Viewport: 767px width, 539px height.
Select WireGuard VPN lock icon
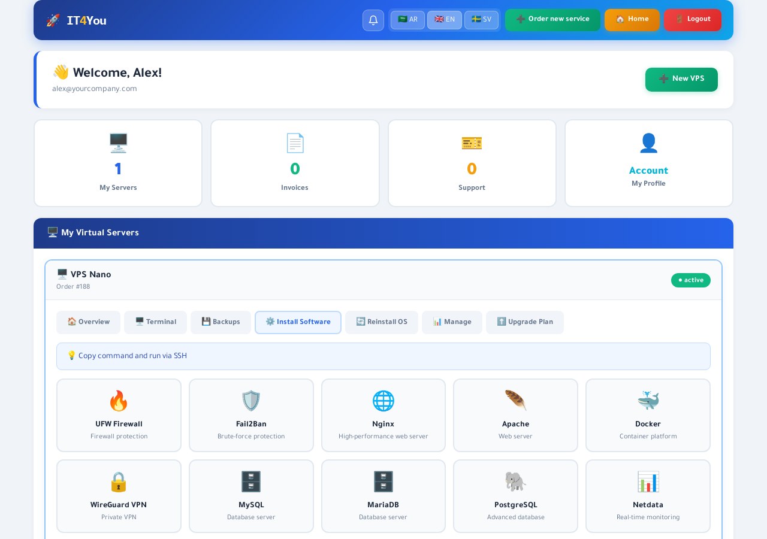tap(119, 482)
